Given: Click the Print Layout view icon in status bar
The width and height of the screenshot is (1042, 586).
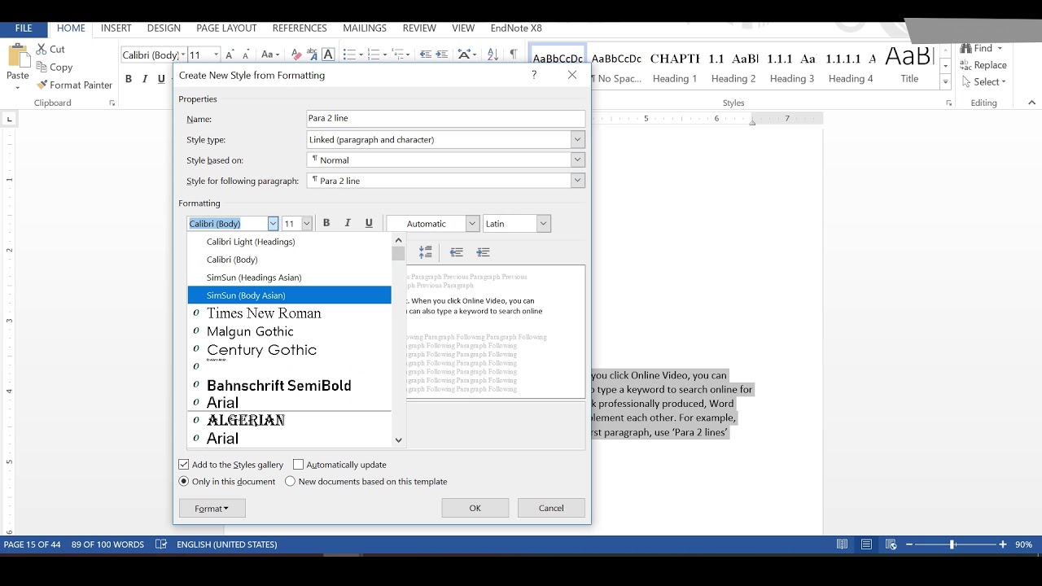Looking at the screenshot, I should [x=866, y=544].
